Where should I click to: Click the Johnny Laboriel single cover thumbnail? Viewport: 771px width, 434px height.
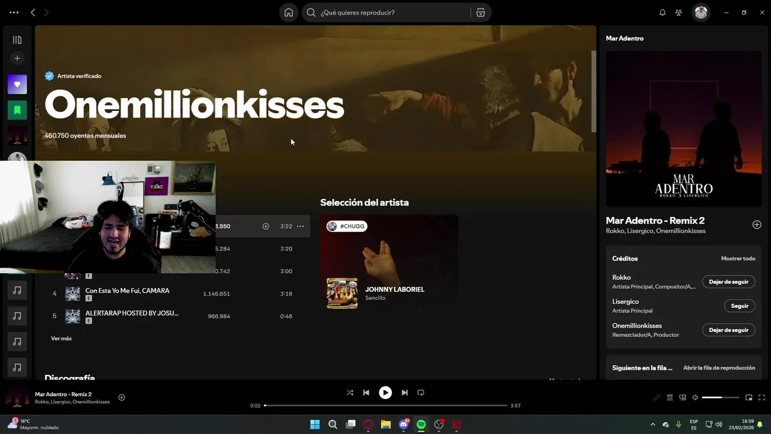(x=342, y=293)
